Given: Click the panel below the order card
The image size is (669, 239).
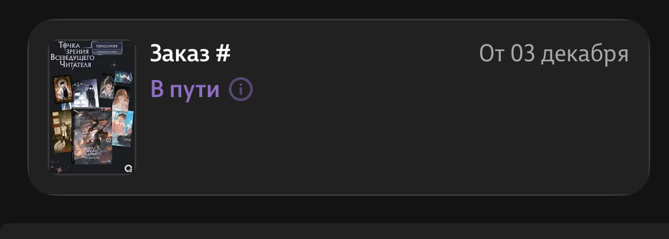Looking at the screenshot, I should 334,232.
